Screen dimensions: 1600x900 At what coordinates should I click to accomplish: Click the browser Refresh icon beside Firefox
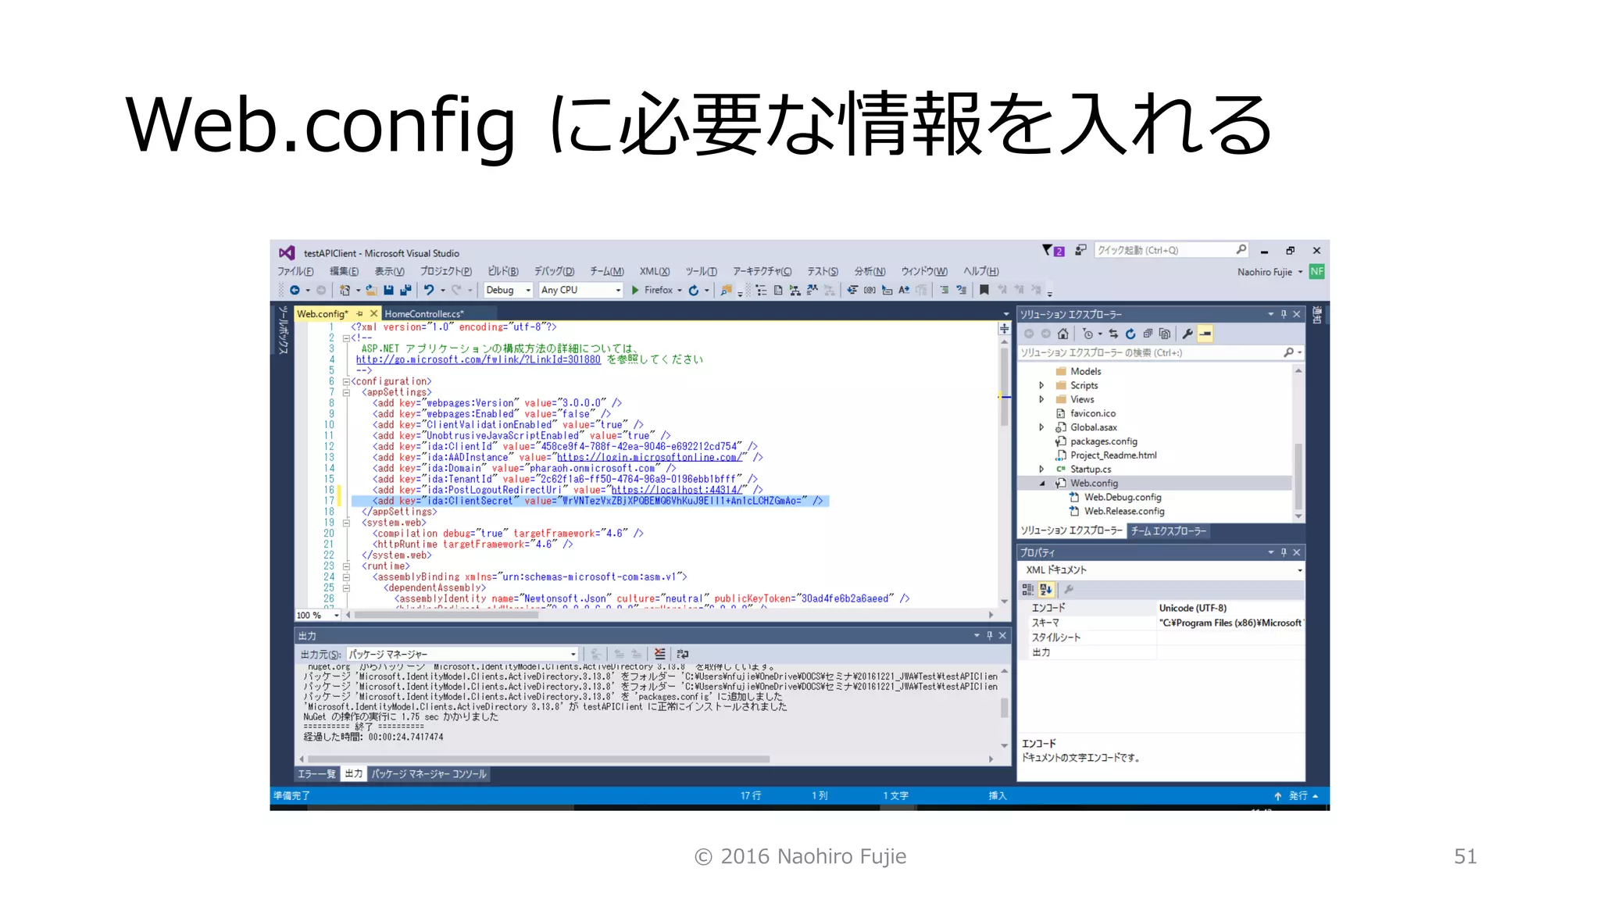click(x=694, y=291)
